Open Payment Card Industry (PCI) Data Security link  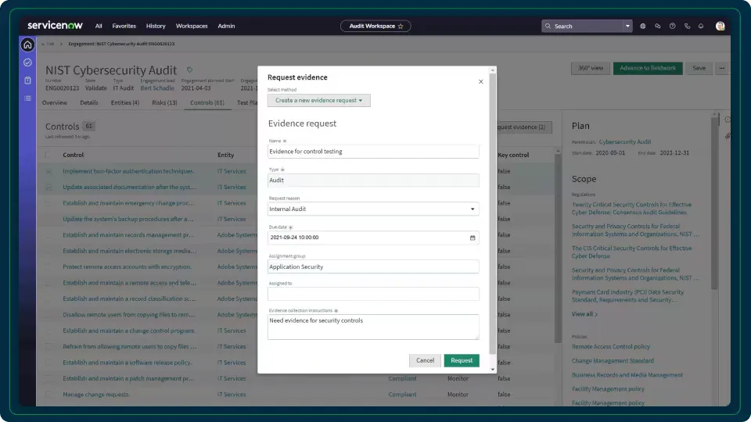(627, 295)
